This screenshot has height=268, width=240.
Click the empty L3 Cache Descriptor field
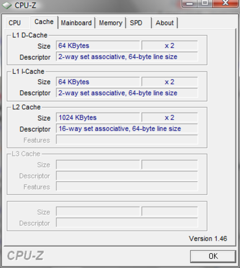tap(127, 176)
